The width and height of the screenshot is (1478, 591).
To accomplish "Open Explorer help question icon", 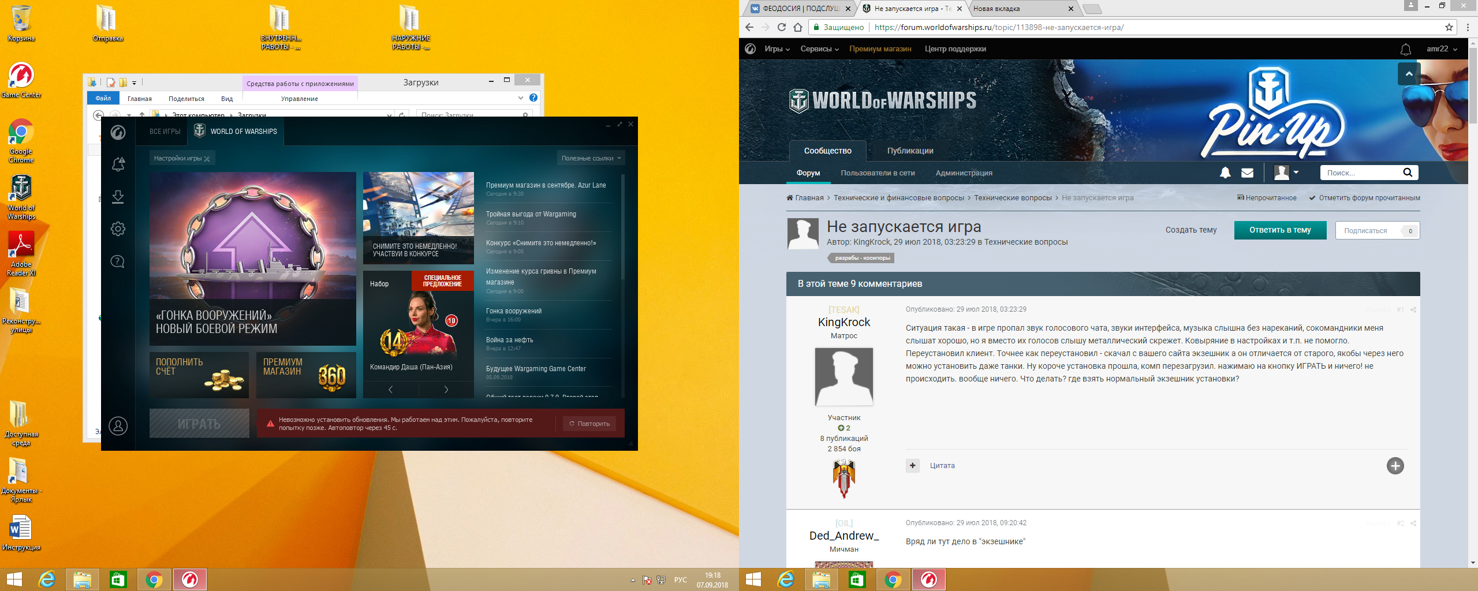I will coord(533,98).
